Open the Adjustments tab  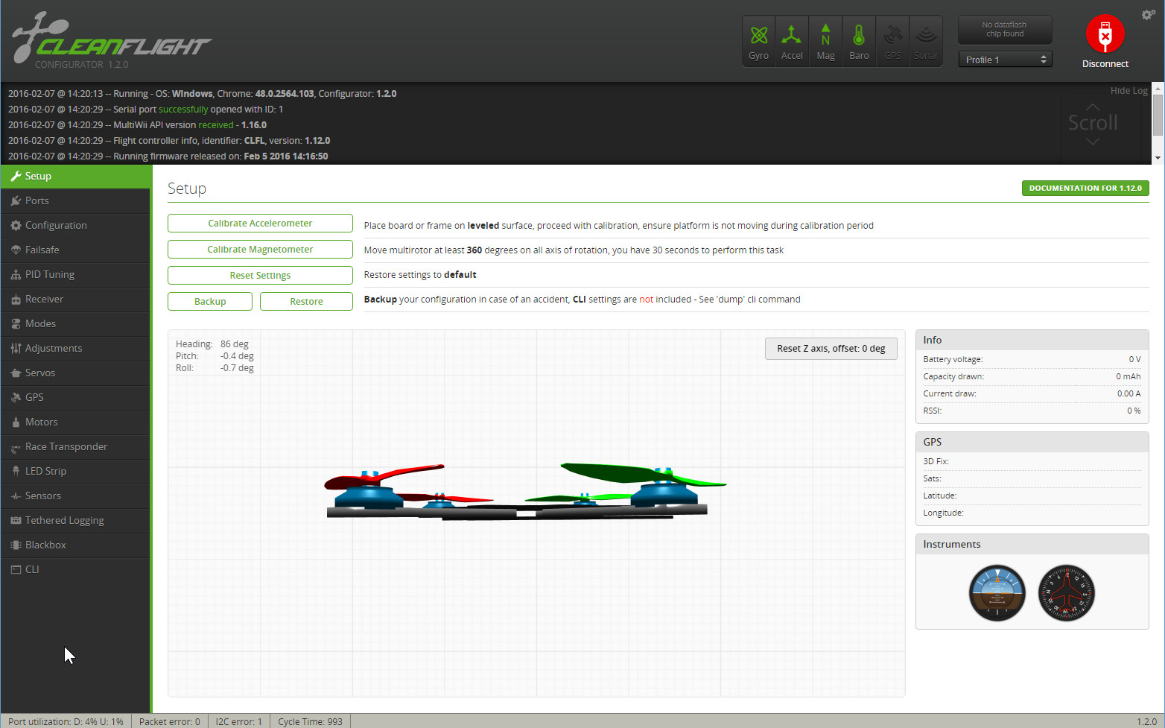click(75, 348)
